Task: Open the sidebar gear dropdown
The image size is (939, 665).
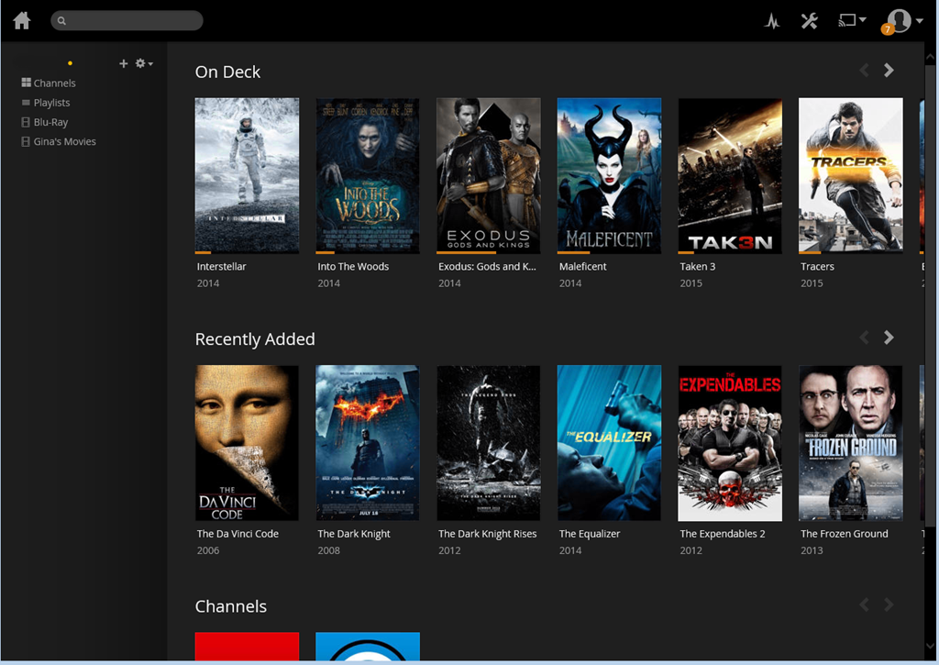Action: (x=144, y=63)
